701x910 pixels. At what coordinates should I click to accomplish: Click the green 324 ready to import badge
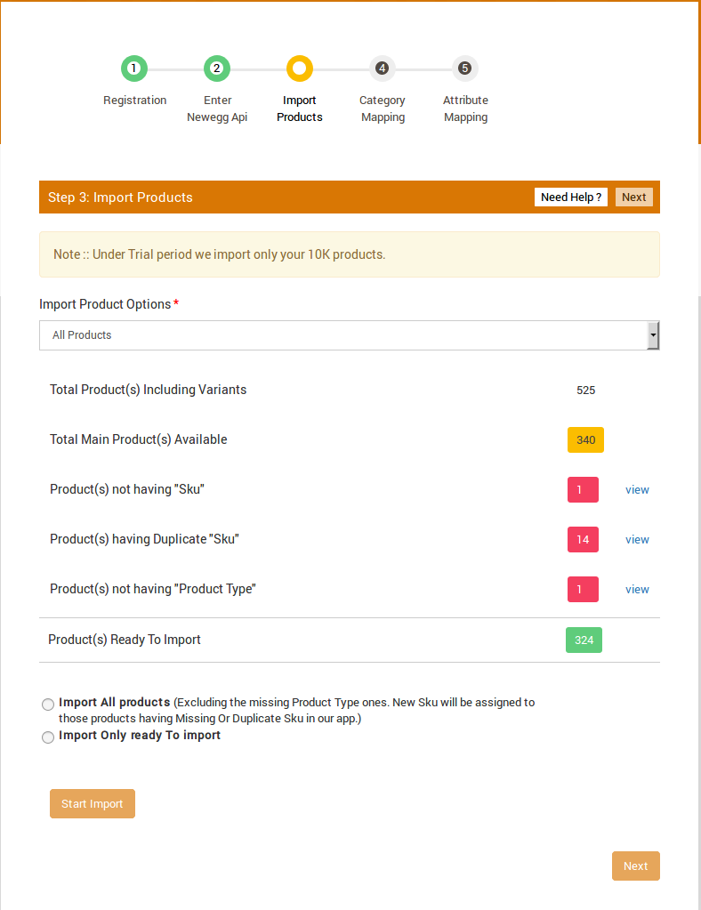[x=584, y=640]
